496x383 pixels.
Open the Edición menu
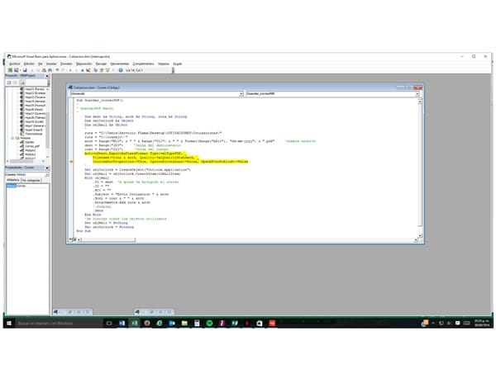point(29,64)
